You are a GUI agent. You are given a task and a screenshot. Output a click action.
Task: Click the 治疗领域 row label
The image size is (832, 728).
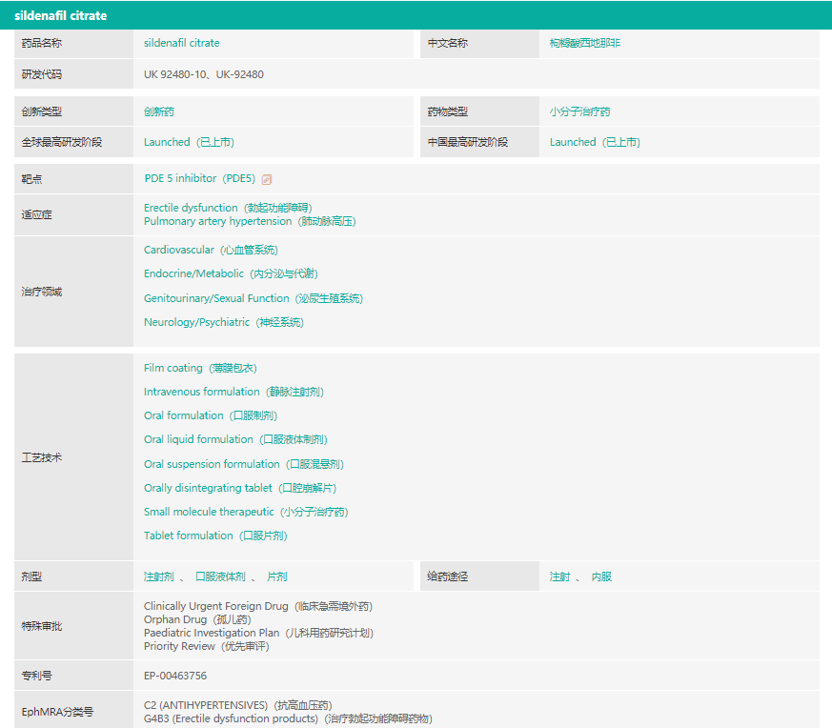[x=41, y=292]
